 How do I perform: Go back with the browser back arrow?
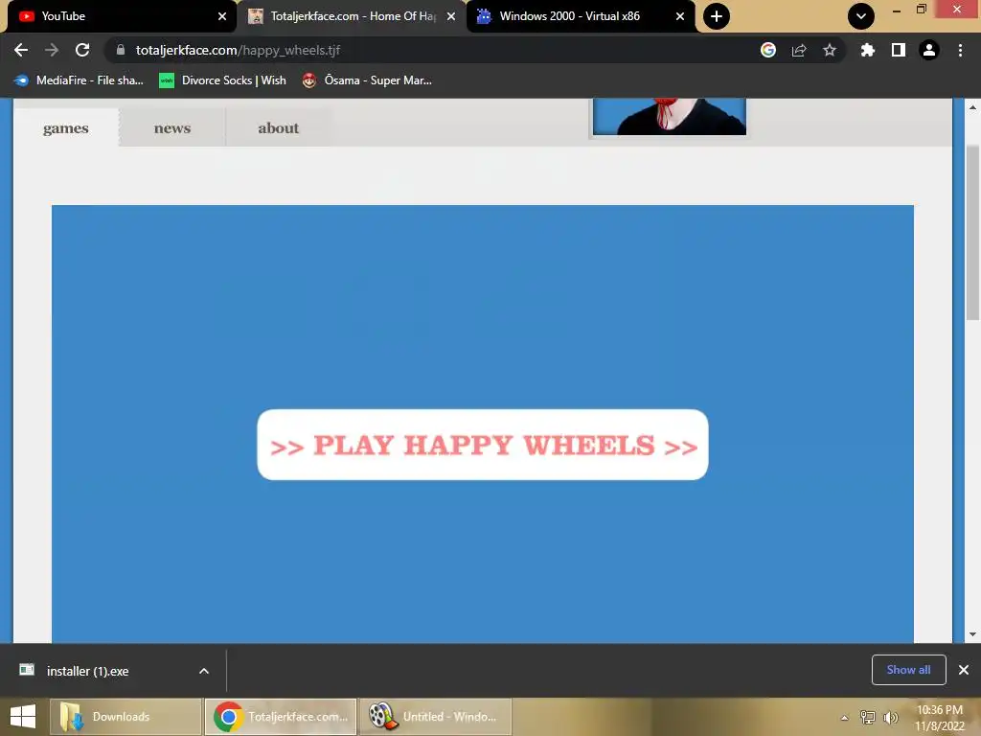coord(21,50)
